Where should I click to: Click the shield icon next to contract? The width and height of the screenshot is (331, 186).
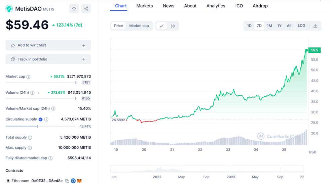coord(73,181)
